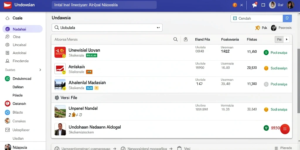Open the Amlakaih row thumbnail
The width and height of the screenshot is (300, 150).
point(60,69)
